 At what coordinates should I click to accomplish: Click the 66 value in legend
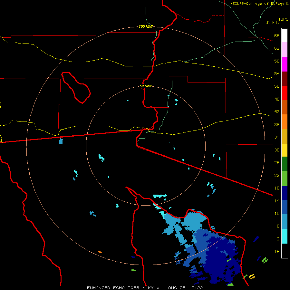coord(277,35)
